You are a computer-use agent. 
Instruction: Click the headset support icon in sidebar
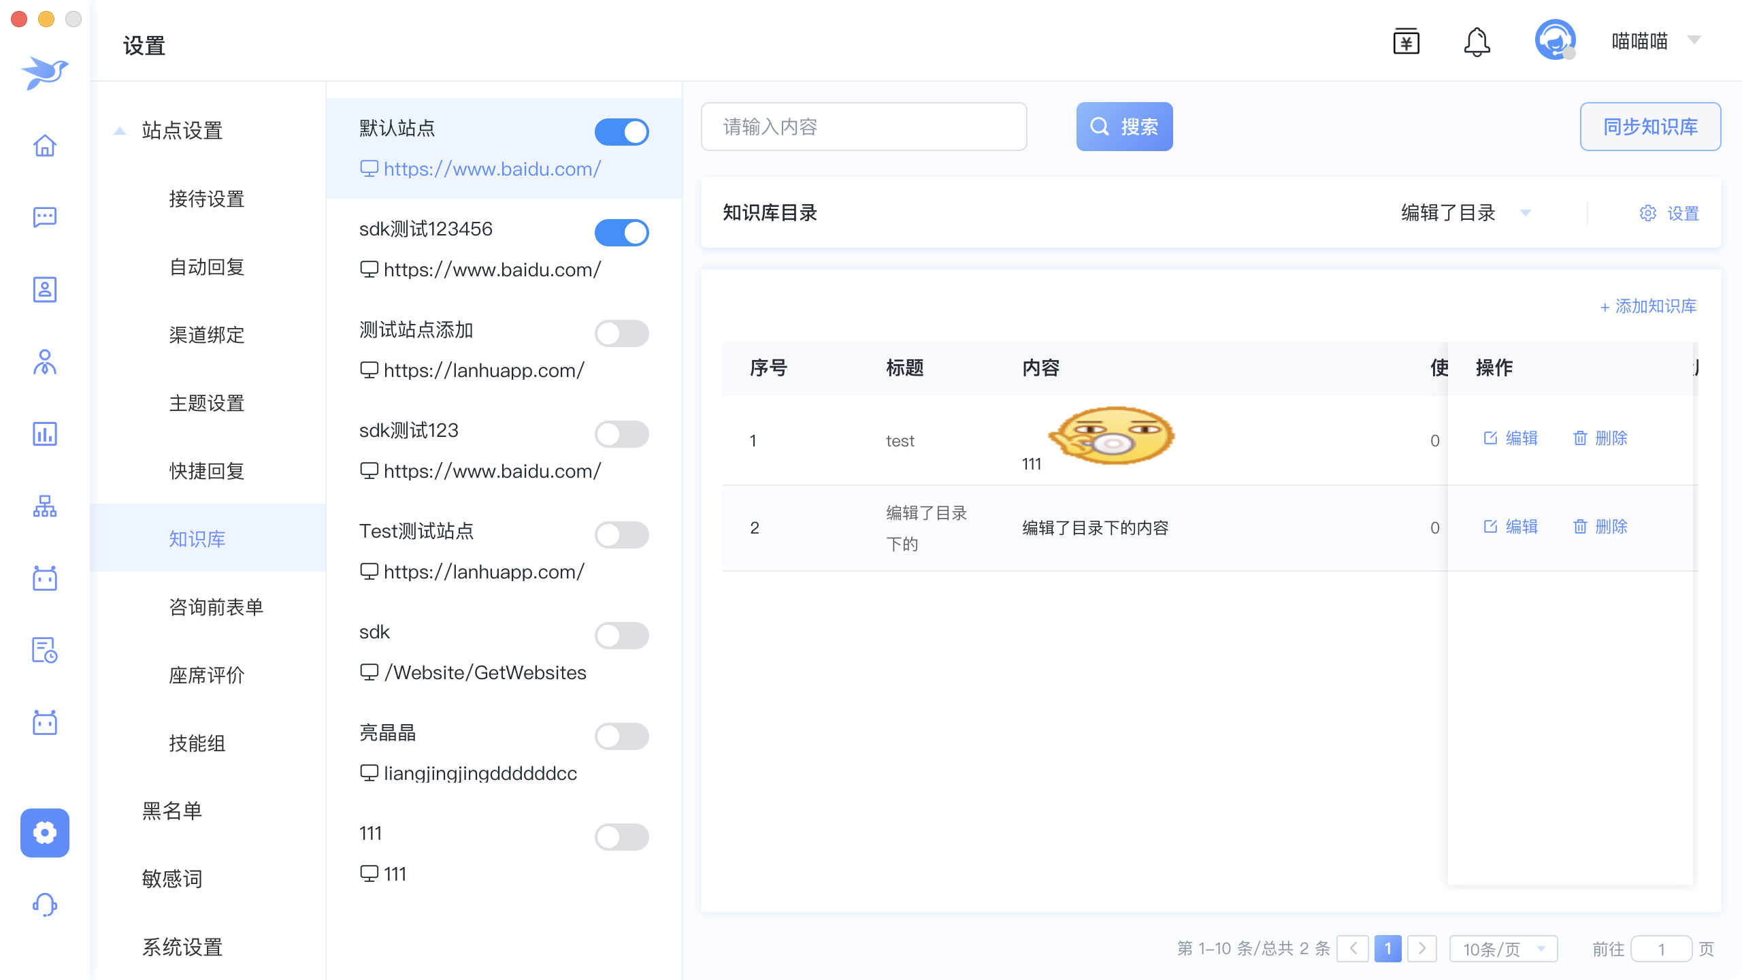pyautogui.click(x=45, y=904)
